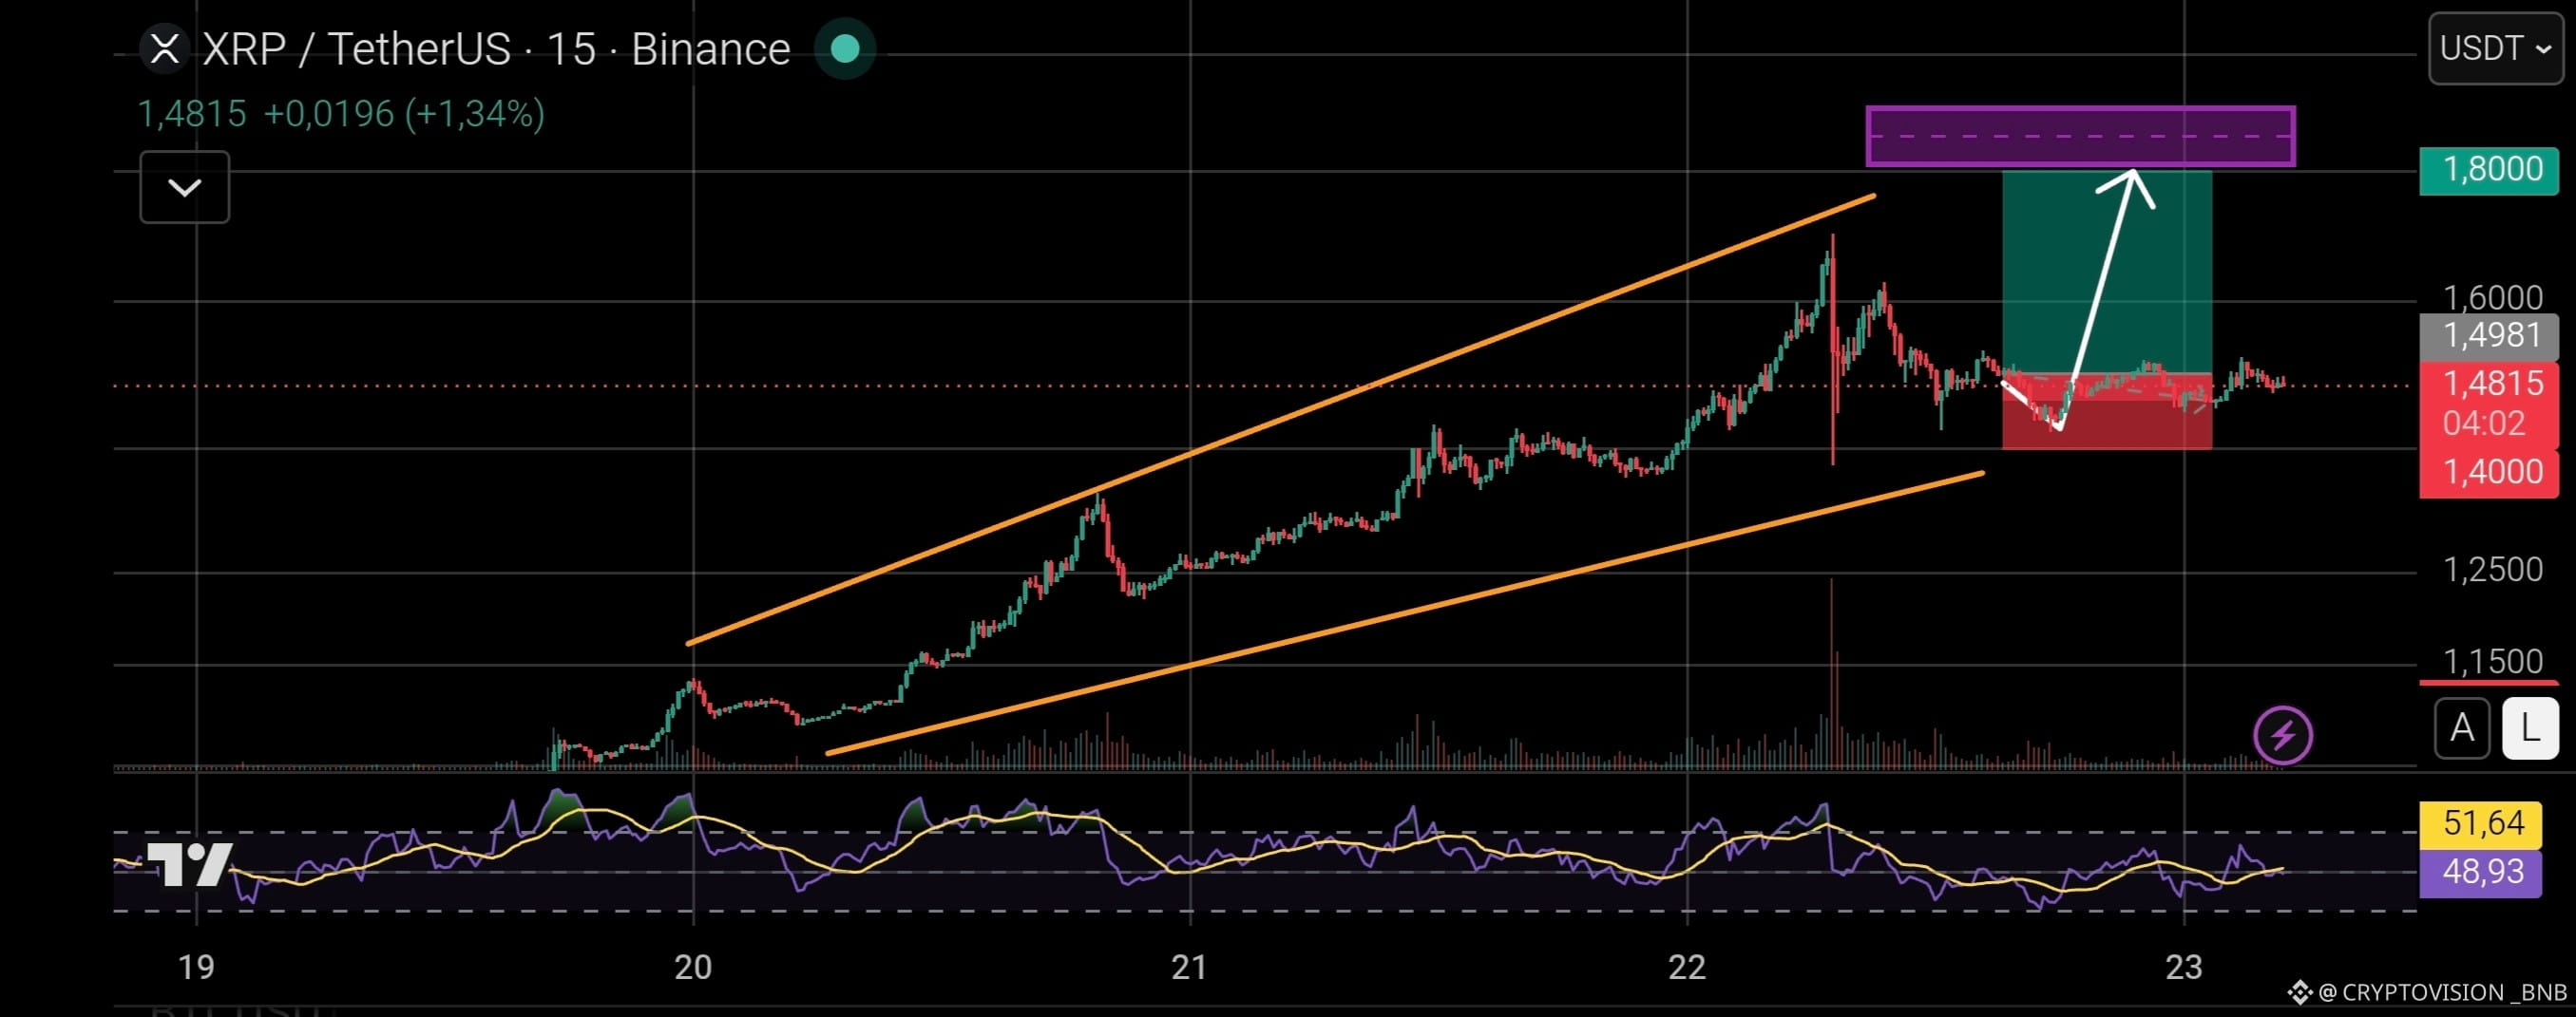
Task: Open the USDT currency dropdown
Action: (2495, 47)
